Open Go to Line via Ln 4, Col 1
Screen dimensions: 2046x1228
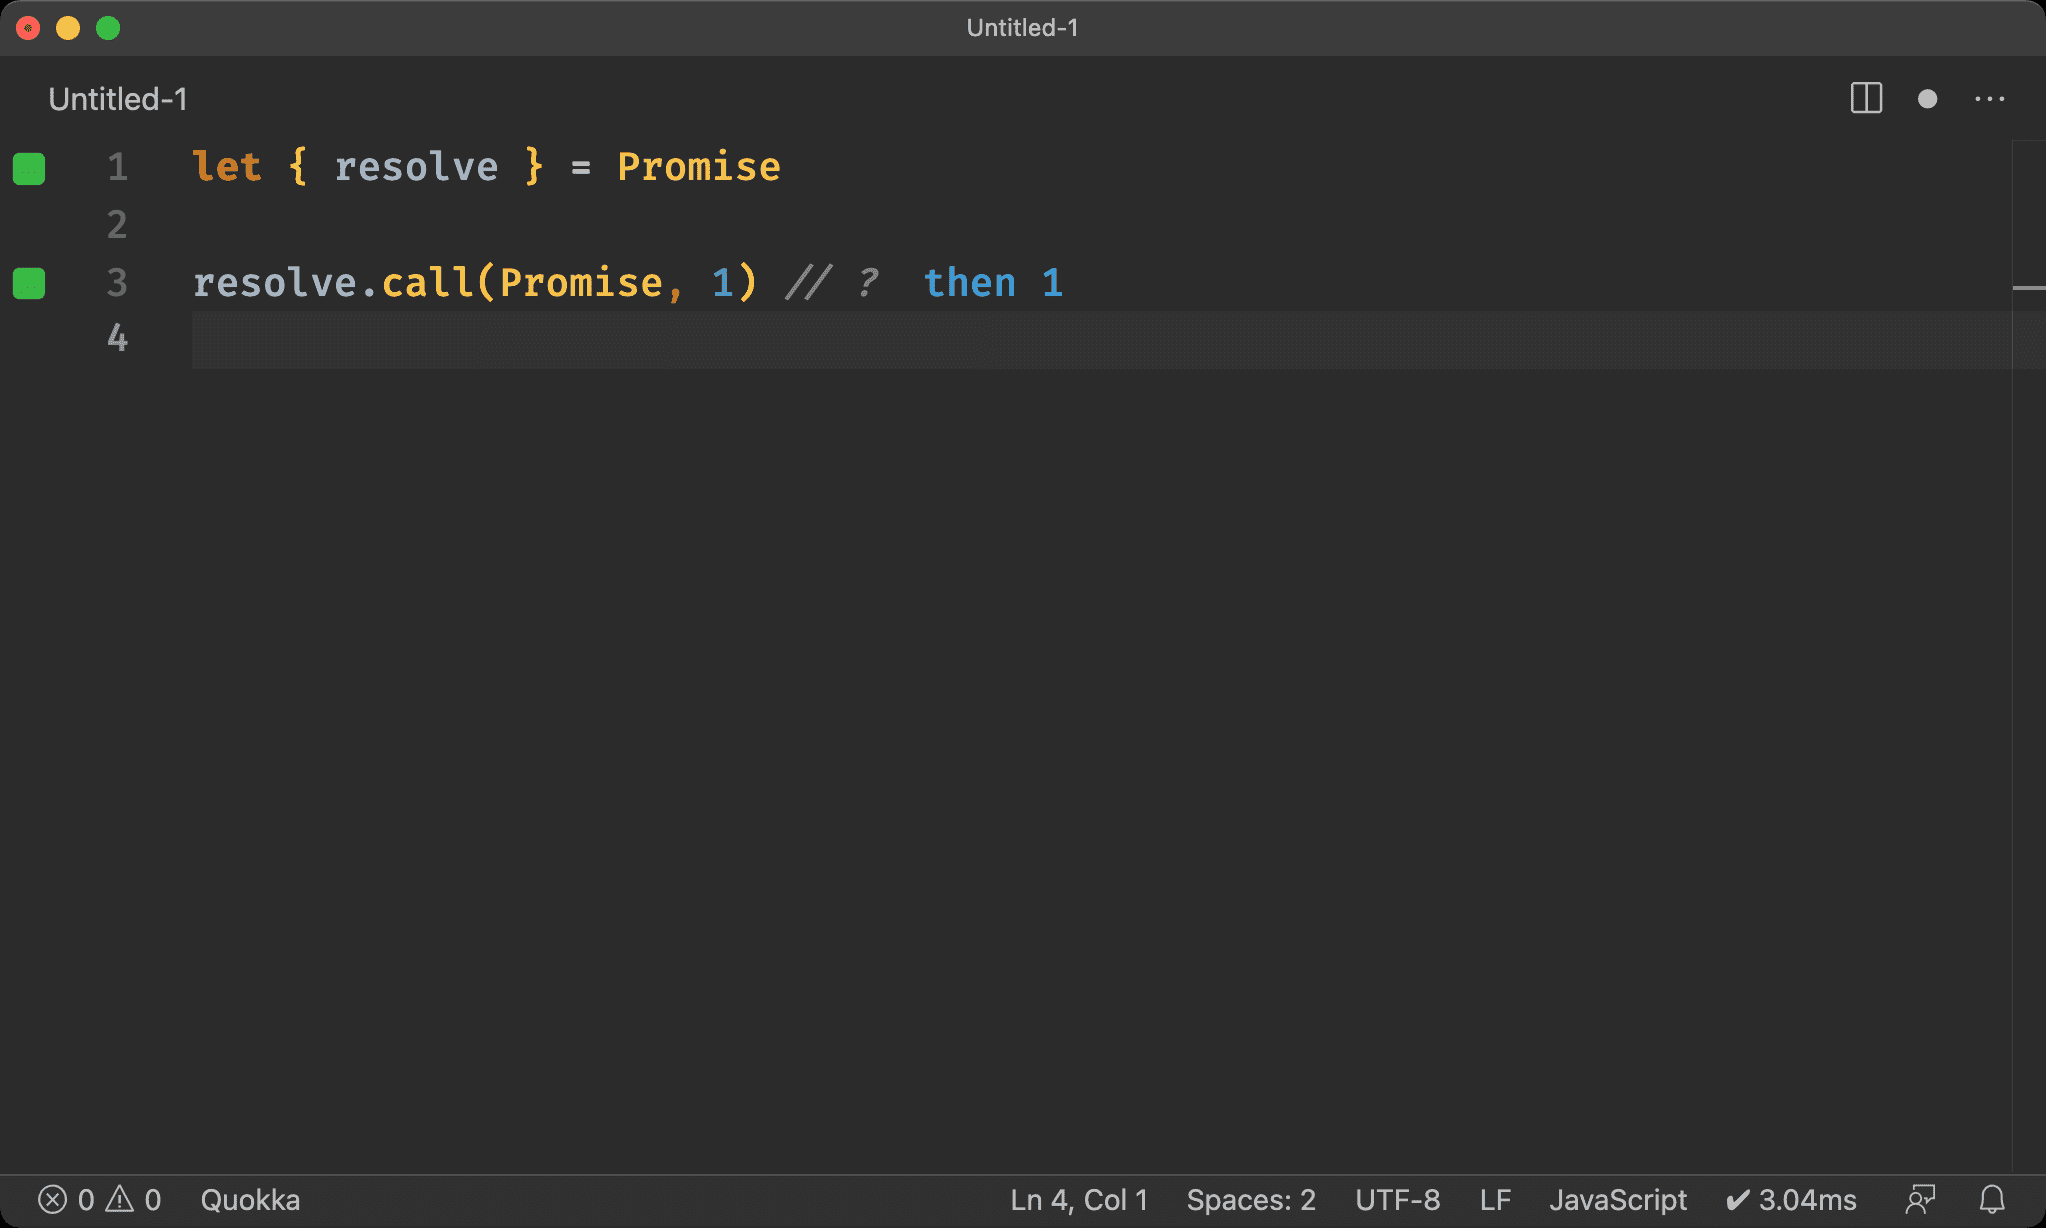coord(1079,1200)
